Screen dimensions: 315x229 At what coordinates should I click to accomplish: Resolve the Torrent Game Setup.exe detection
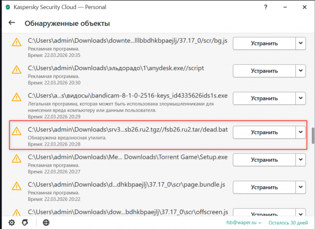264,160
